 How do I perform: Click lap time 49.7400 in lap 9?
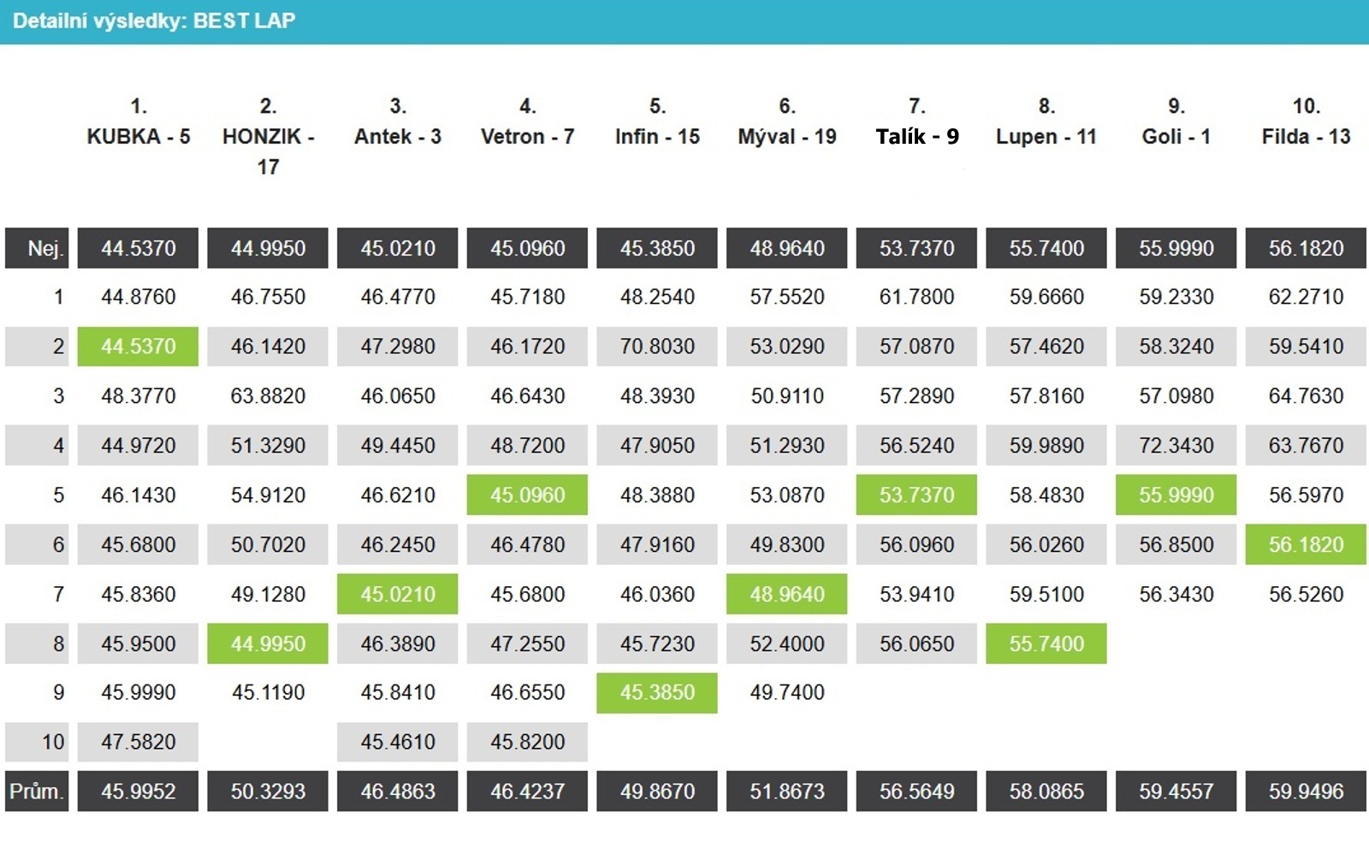pos(787,692)
